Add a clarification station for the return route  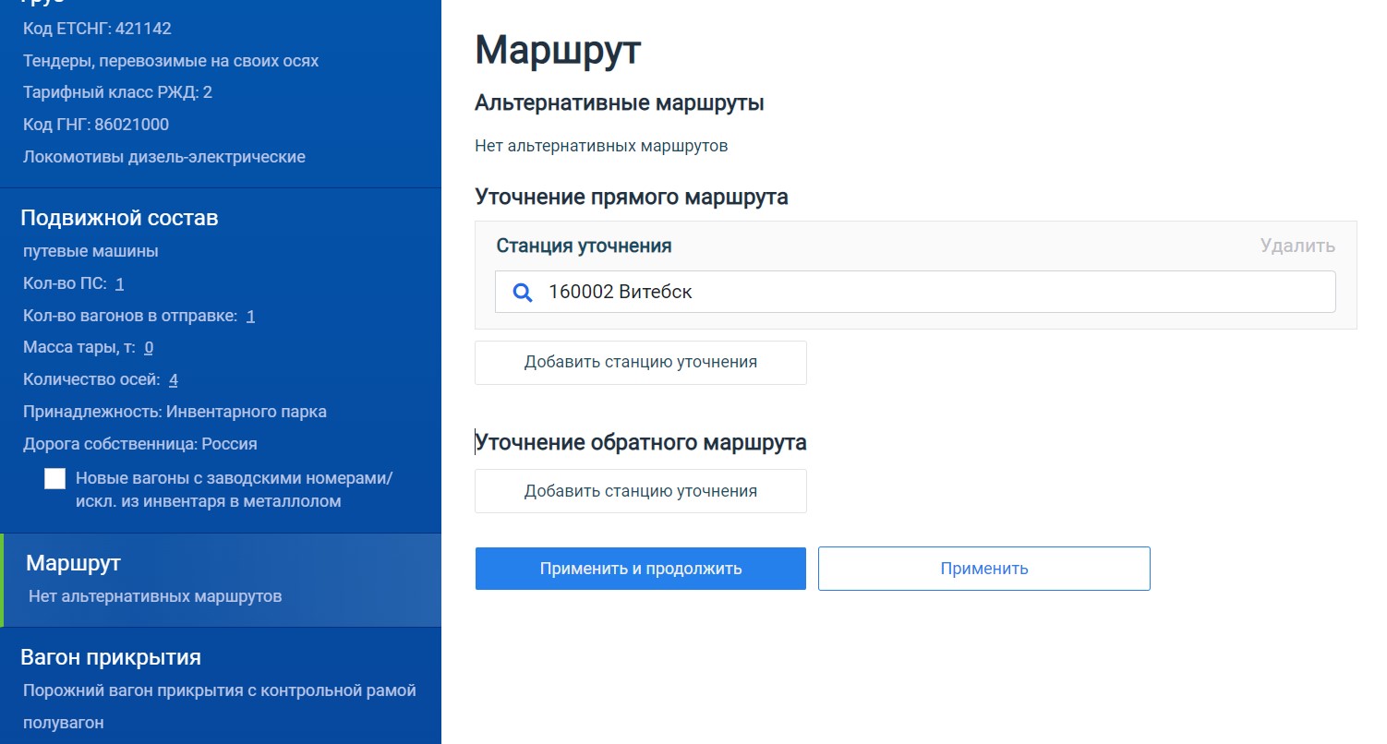(x=640, y=491)
